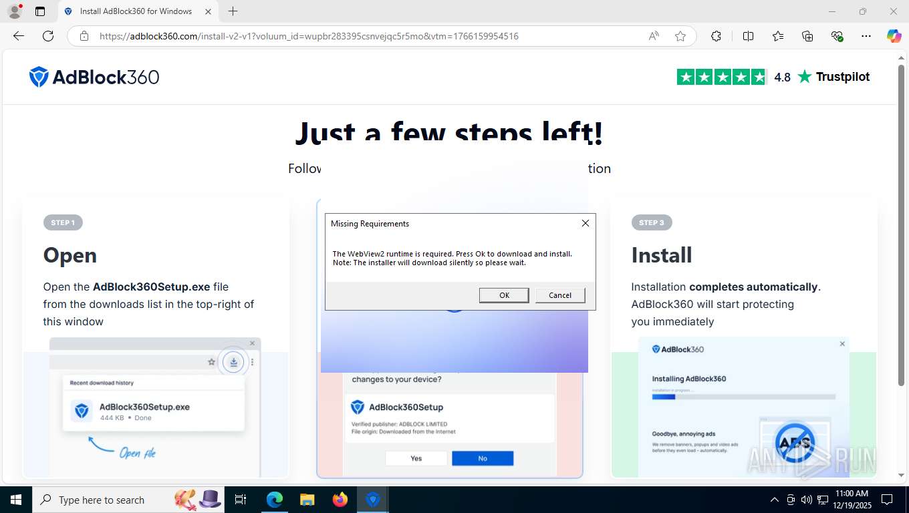Click the Trustpilot rating stars
909x513 pixels.
(x=722, y=77)
